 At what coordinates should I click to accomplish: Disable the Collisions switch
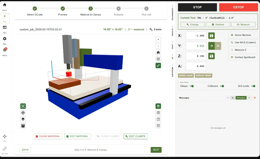(x=222, y=86)
